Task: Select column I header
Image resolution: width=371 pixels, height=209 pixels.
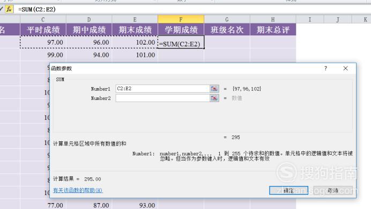Action: pos(310,19)
